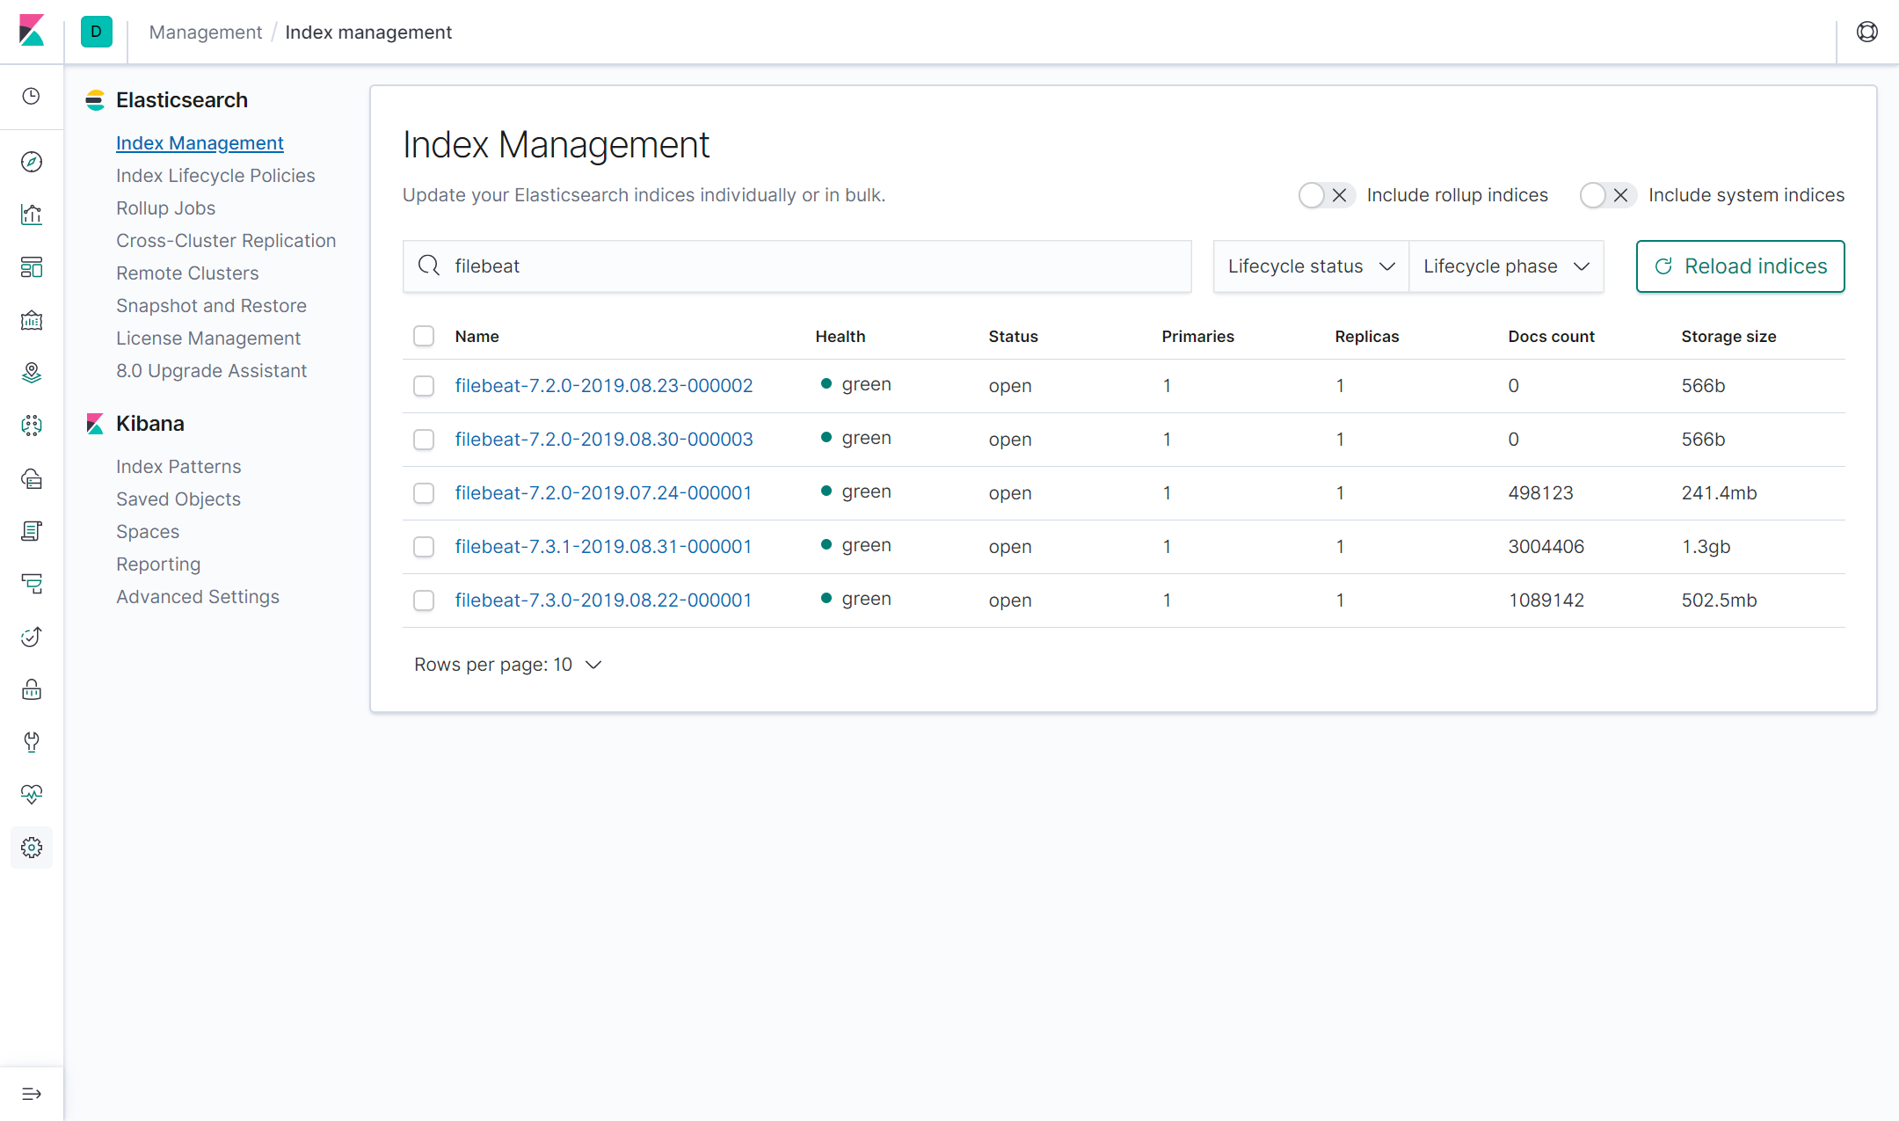Image resolution: width=1899 pixels, height=1121 pixels.
Task: Click the Kibana logo in the header
Action: click(32, 31)
